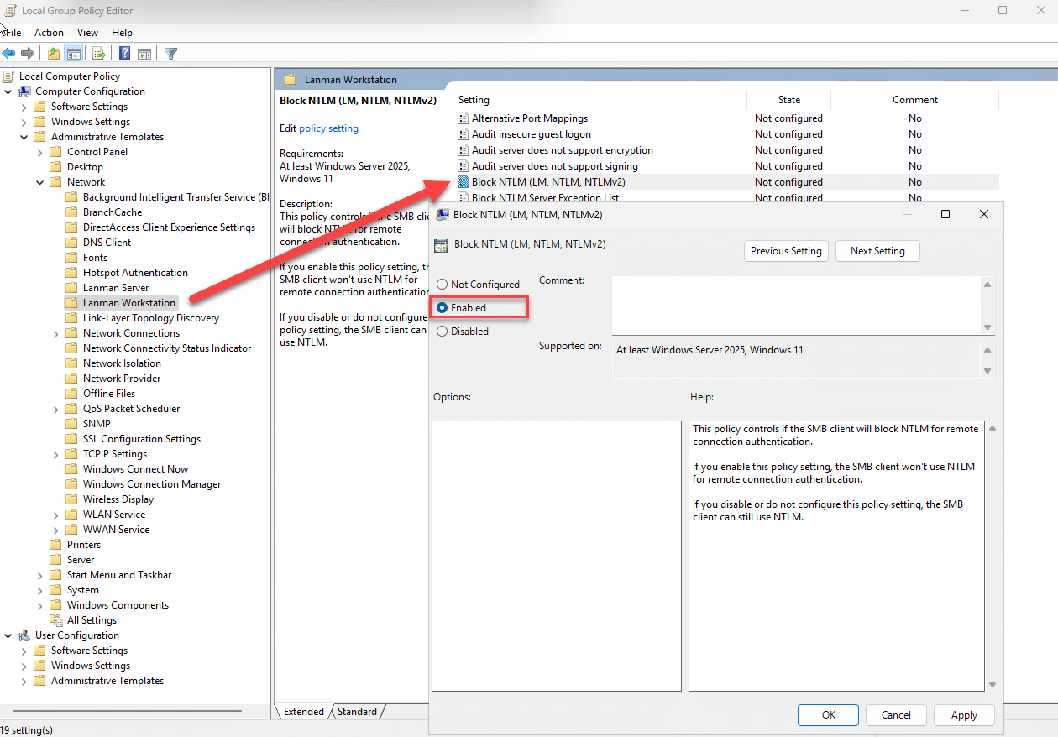Expand Windows Components under Administrative Templates
1058x737 pixels.
39,604
